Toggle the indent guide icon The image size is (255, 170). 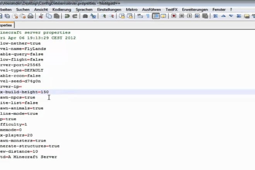point(156,16)
